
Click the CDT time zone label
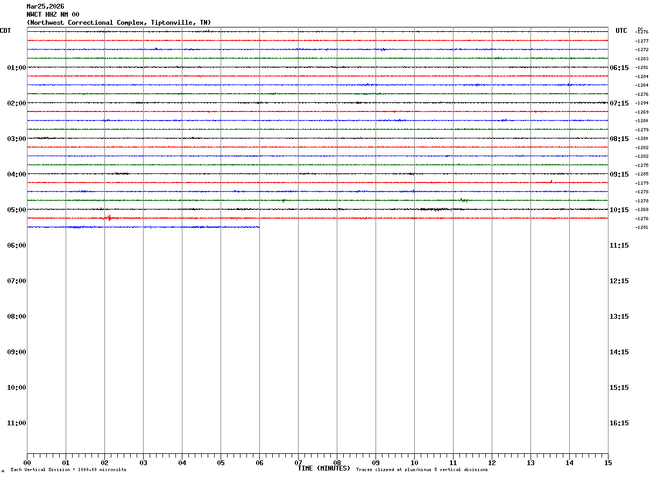click(5, 31)
